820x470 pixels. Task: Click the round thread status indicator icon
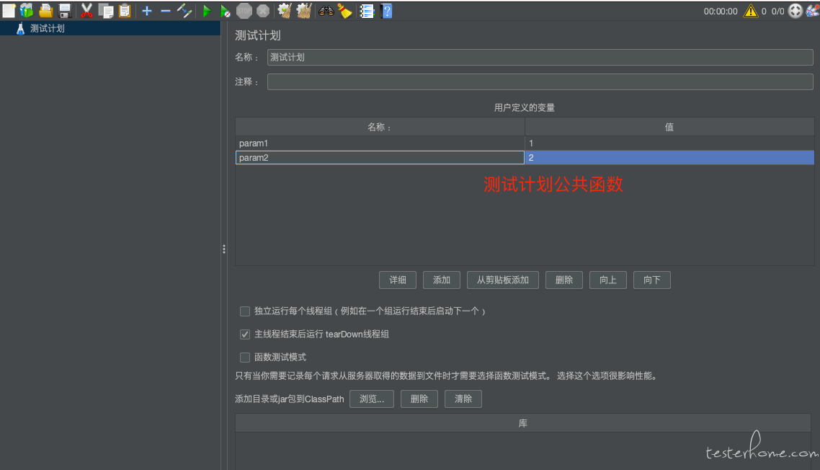tap(796, 11)
